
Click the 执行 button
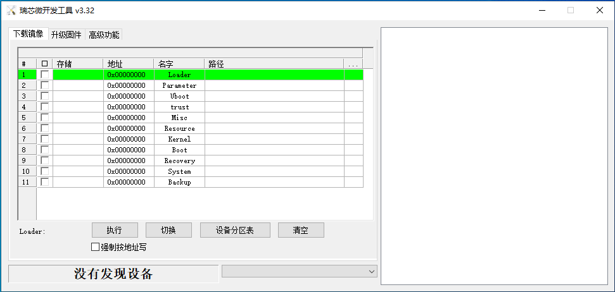(115, 230)
